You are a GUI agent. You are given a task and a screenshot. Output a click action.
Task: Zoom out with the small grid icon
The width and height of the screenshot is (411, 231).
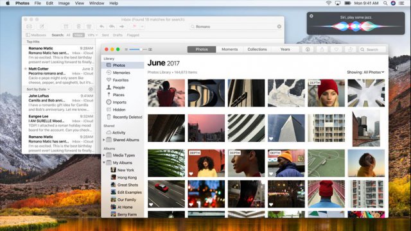[126, 49]
